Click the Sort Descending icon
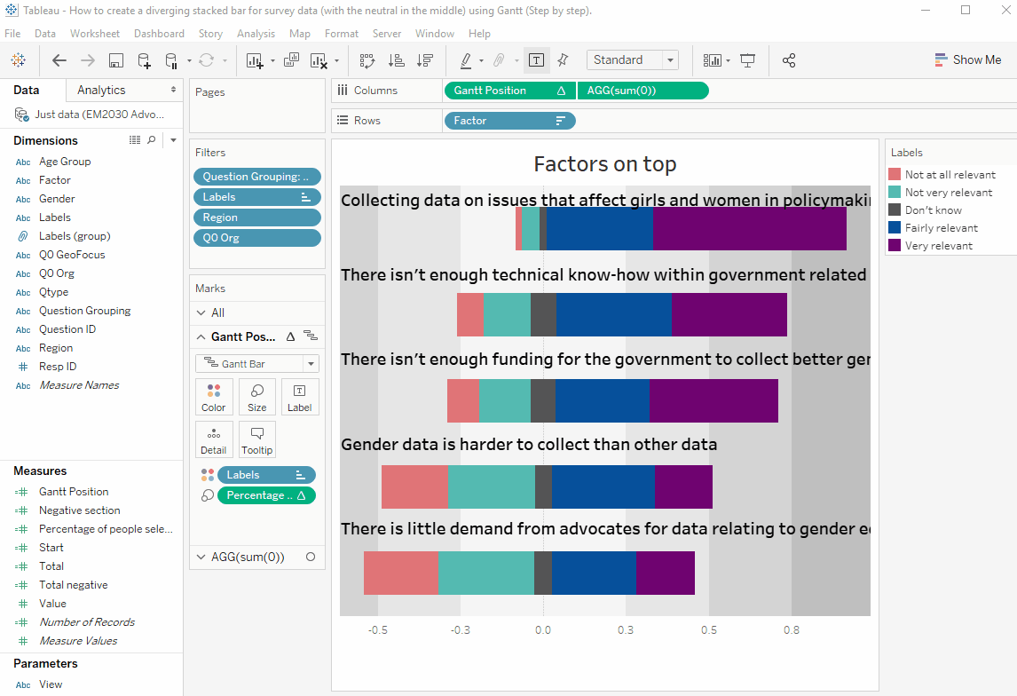The image size is (1017, 696). (425, 60)
